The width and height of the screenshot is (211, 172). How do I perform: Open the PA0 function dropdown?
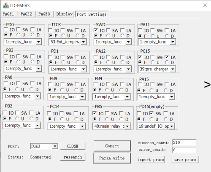click(x=37, y=96)
